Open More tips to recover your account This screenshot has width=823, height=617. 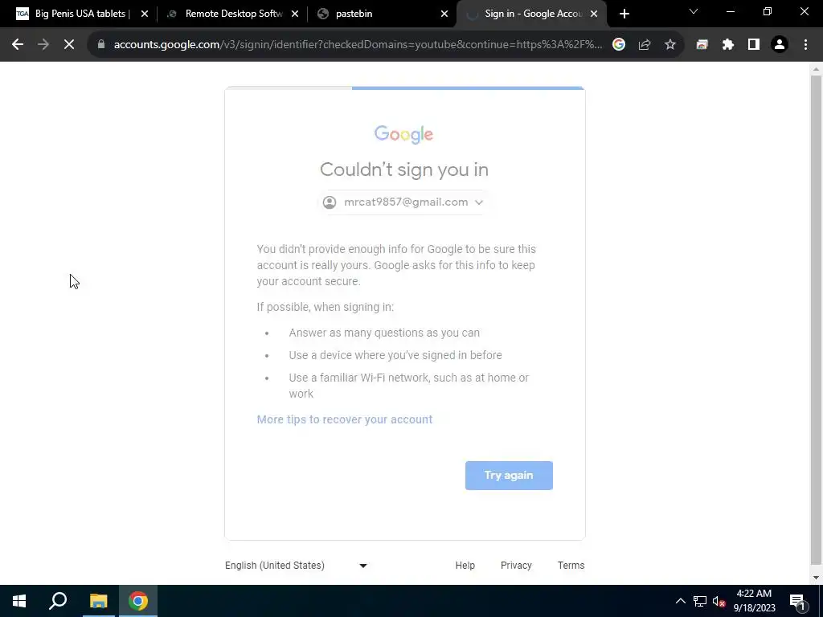coord(345,419)
